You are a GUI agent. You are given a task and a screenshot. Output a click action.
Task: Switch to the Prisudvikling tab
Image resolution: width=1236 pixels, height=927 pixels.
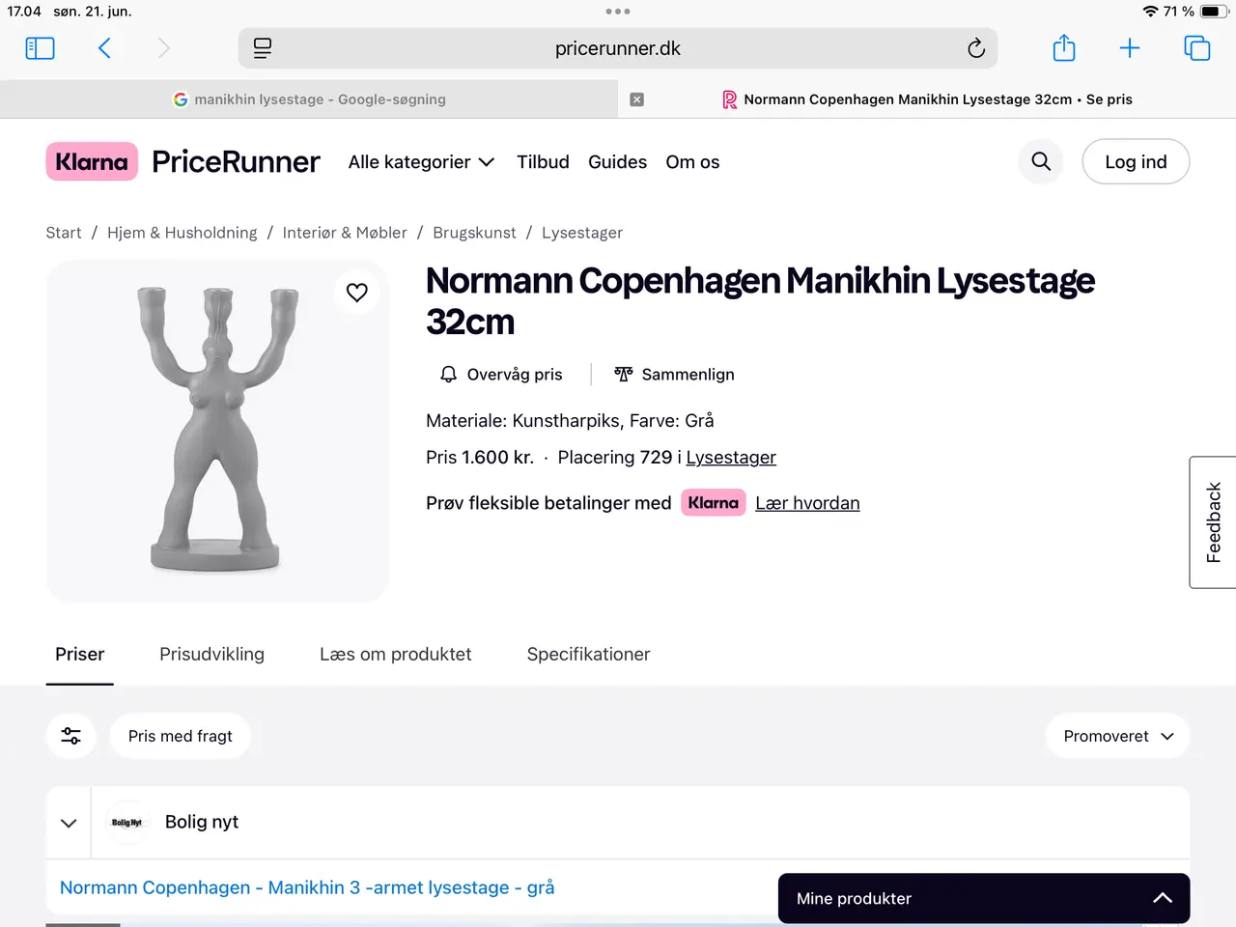(x=211, y=654)
